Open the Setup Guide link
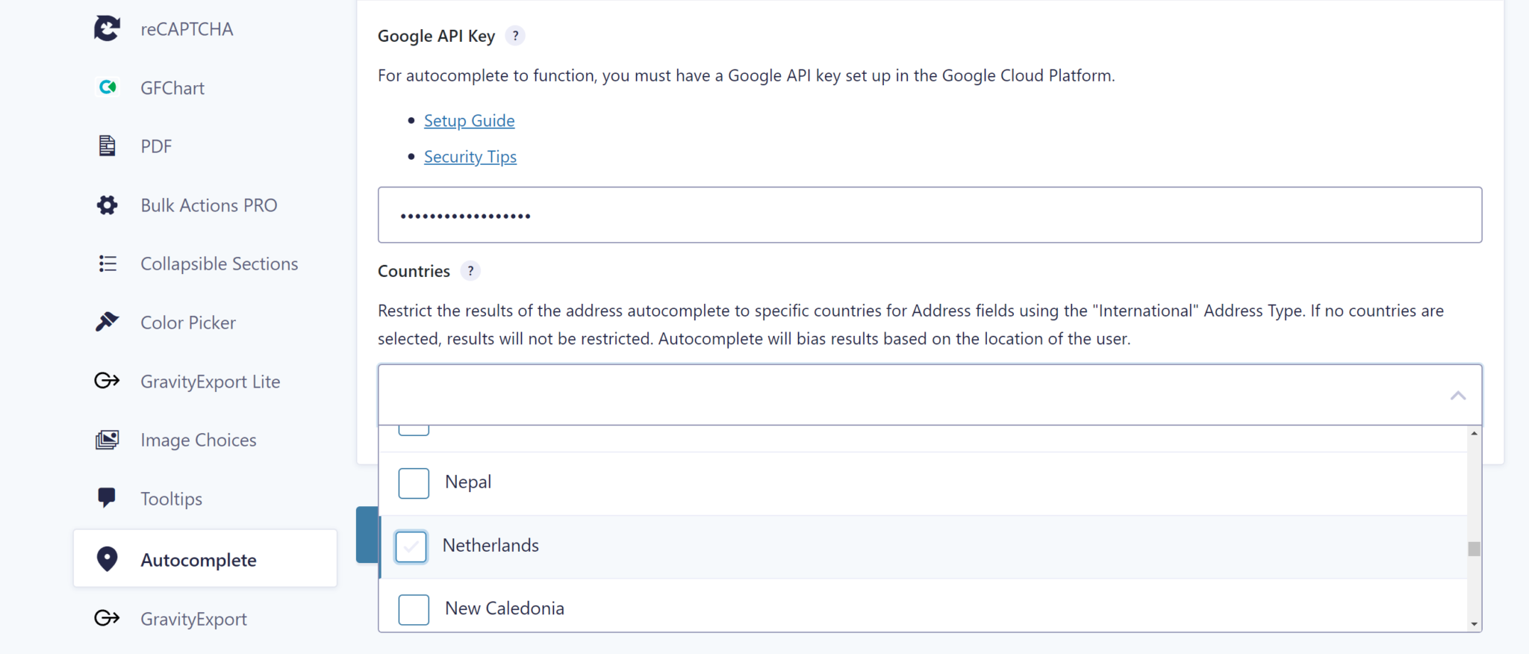 tap(469, 121)
